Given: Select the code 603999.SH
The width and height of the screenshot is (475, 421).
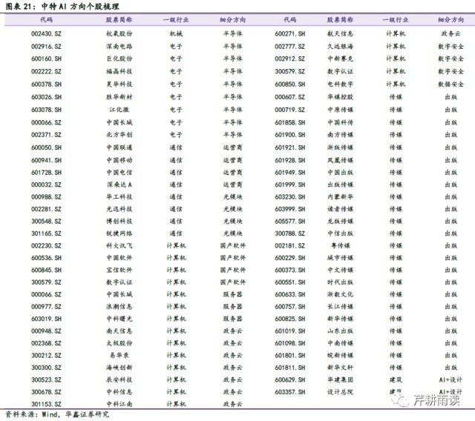Looking at the screenshot, I should 290,209.
